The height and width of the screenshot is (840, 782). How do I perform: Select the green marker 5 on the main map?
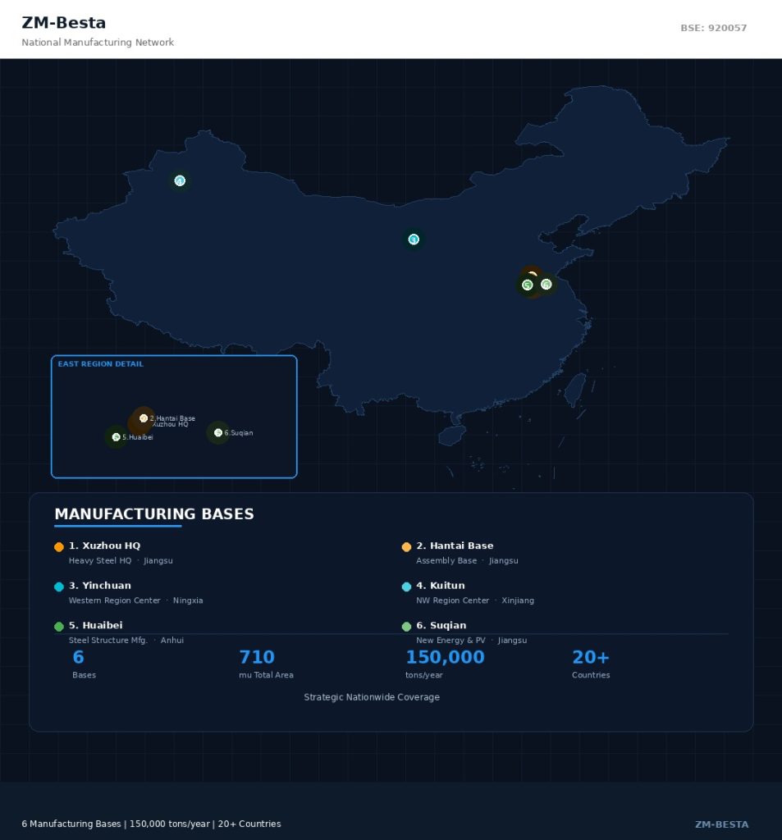pos(528,285)
